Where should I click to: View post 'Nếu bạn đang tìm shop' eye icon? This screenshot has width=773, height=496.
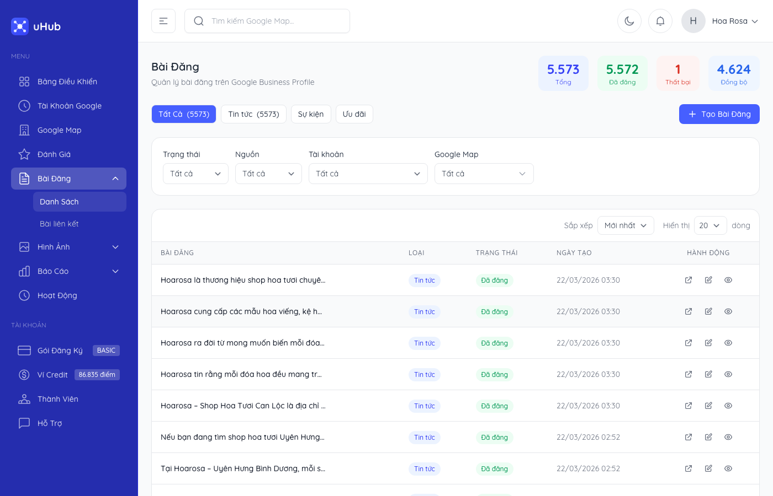pos(728,437)
